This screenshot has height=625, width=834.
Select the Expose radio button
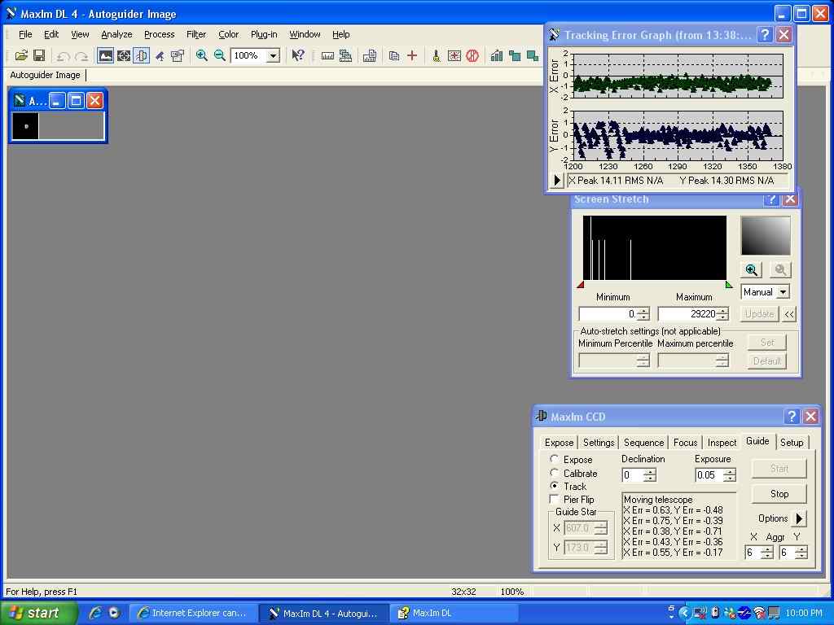click(x=554, y=459)
